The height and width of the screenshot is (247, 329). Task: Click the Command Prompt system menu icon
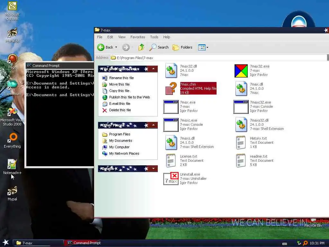29,66
